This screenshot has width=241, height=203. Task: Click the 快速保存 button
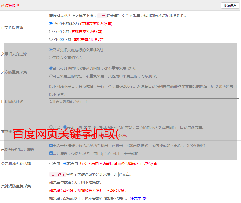[x=230, y=6]
